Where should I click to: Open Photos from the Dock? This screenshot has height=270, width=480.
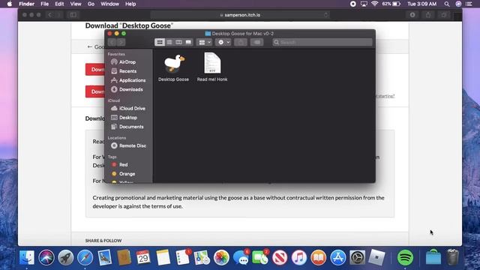pyautogui.click(x=221, y=257)
